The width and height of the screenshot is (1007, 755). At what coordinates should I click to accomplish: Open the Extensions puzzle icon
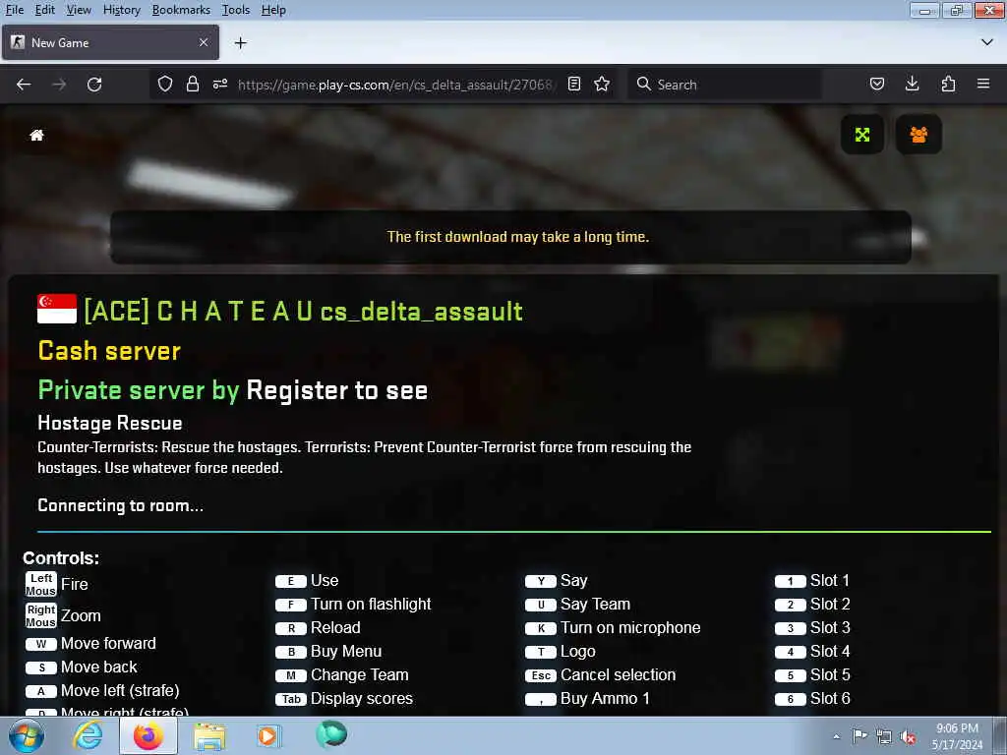click(x=948, y=85)
